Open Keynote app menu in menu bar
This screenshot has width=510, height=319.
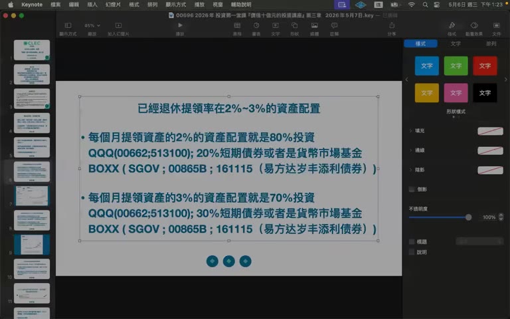[x=32, y=5]
